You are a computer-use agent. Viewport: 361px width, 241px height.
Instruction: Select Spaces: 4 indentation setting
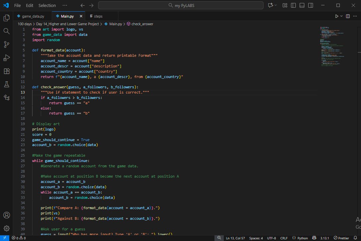click(x=256, y=238)
